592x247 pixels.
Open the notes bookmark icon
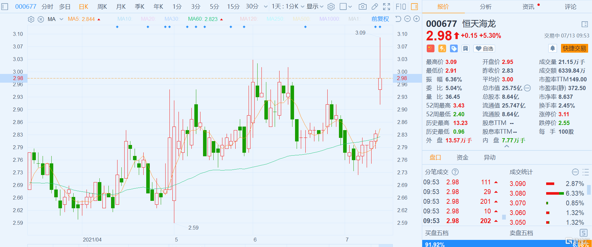point(465,48)
